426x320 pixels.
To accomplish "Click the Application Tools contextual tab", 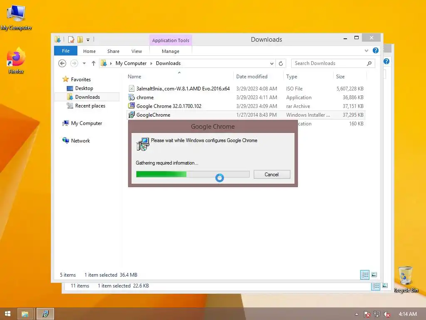I will [x=171, y=40].
